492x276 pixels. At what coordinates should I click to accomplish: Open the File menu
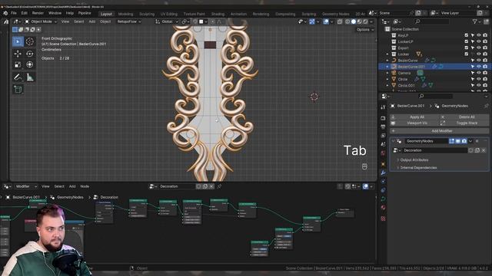point(14,13)
